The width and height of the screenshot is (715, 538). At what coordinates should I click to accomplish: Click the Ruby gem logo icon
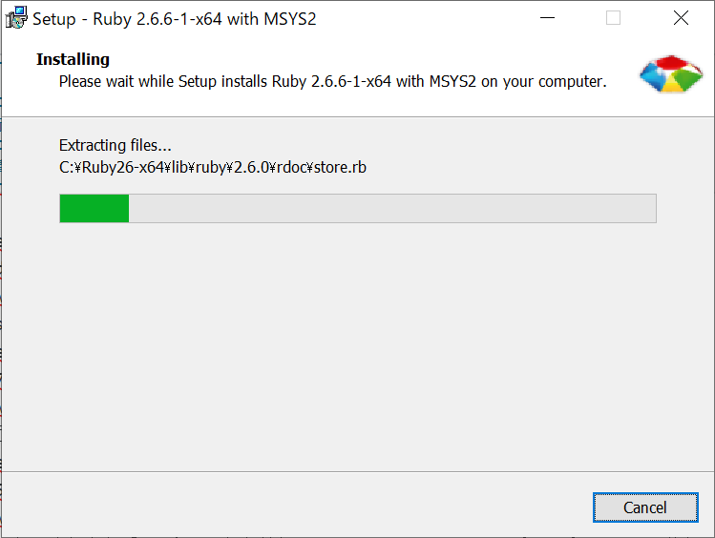[671, 73]
